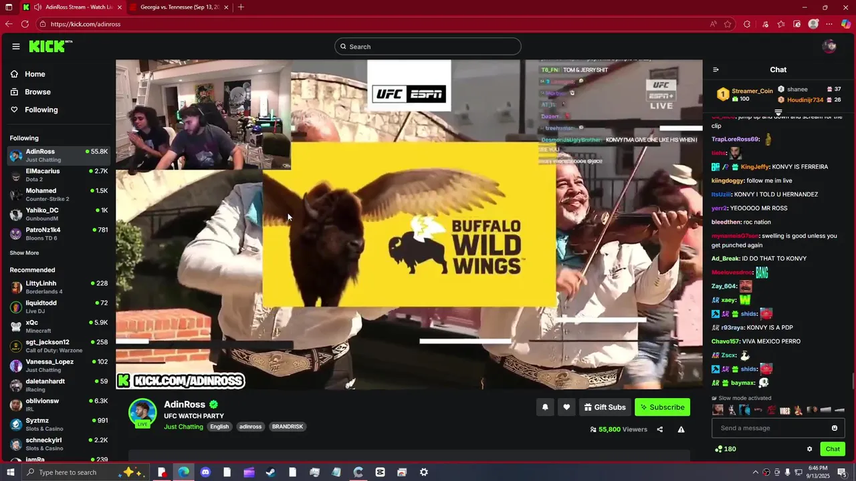Share the stream via share icon
This screenshot has height=481, width=856.
click(660, 430)
